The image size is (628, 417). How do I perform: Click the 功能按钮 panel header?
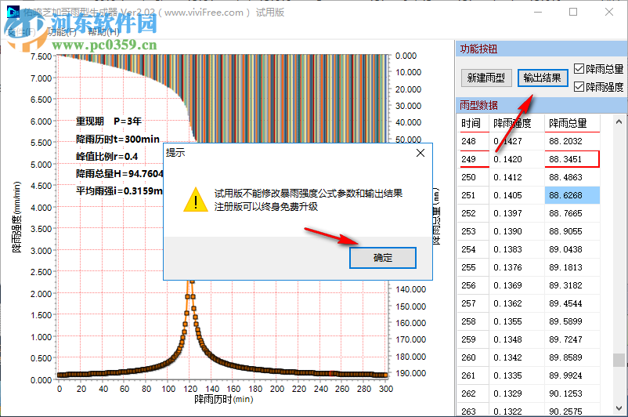pyautogui.click(x=542, y=49)
